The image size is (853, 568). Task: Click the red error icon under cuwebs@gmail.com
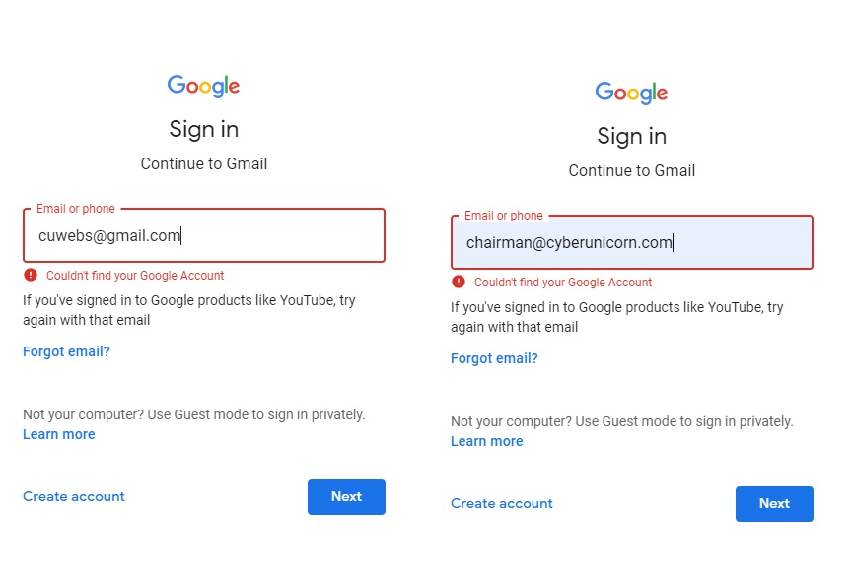pyautogui.click(x=31, y=276)
